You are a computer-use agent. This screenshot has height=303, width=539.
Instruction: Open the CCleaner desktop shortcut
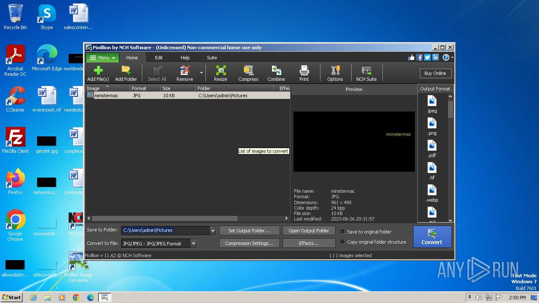pyautogui.click(x=15, y=99)
